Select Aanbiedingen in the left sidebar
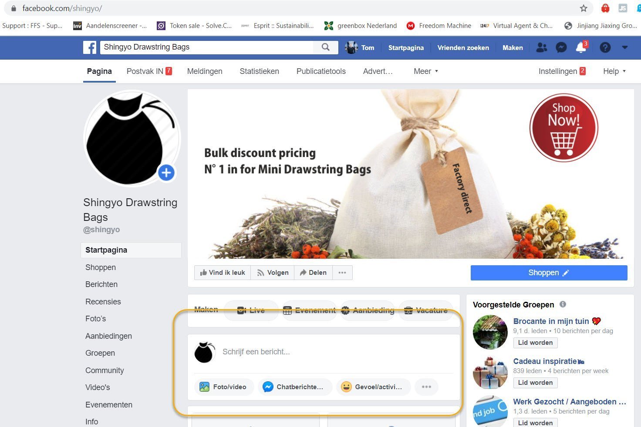Image resolution: width=641 pixels, height=427 pixels. coord(108,336)
